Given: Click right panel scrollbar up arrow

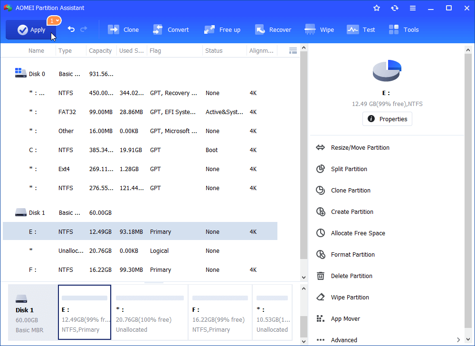Looking at the screenshot, I should coord(468,50).
